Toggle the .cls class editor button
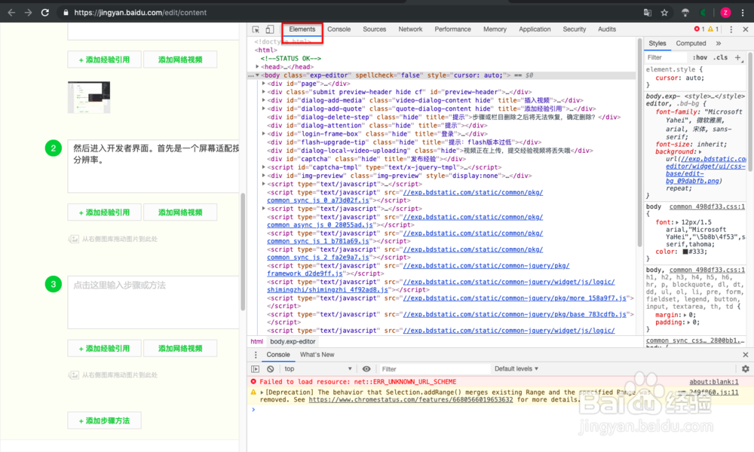The width and height of the screenshot is (754, 452). (x=720, y=57)
